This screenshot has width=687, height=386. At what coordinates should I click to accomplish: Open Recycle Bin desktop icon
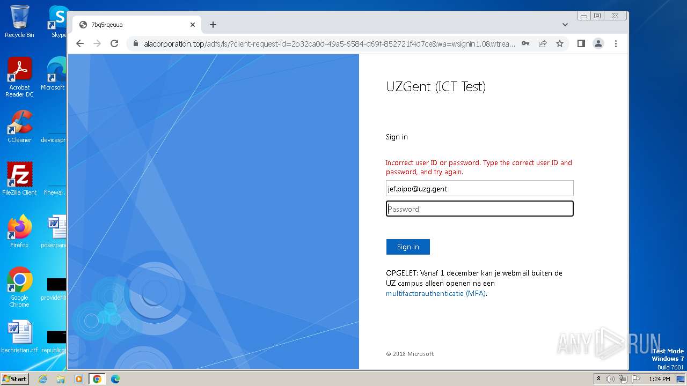tap(19, 21)
